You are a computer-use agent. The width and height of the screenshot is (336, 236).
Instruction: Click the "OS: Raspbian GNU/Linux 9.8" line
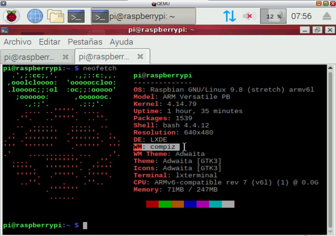[224, 90]
